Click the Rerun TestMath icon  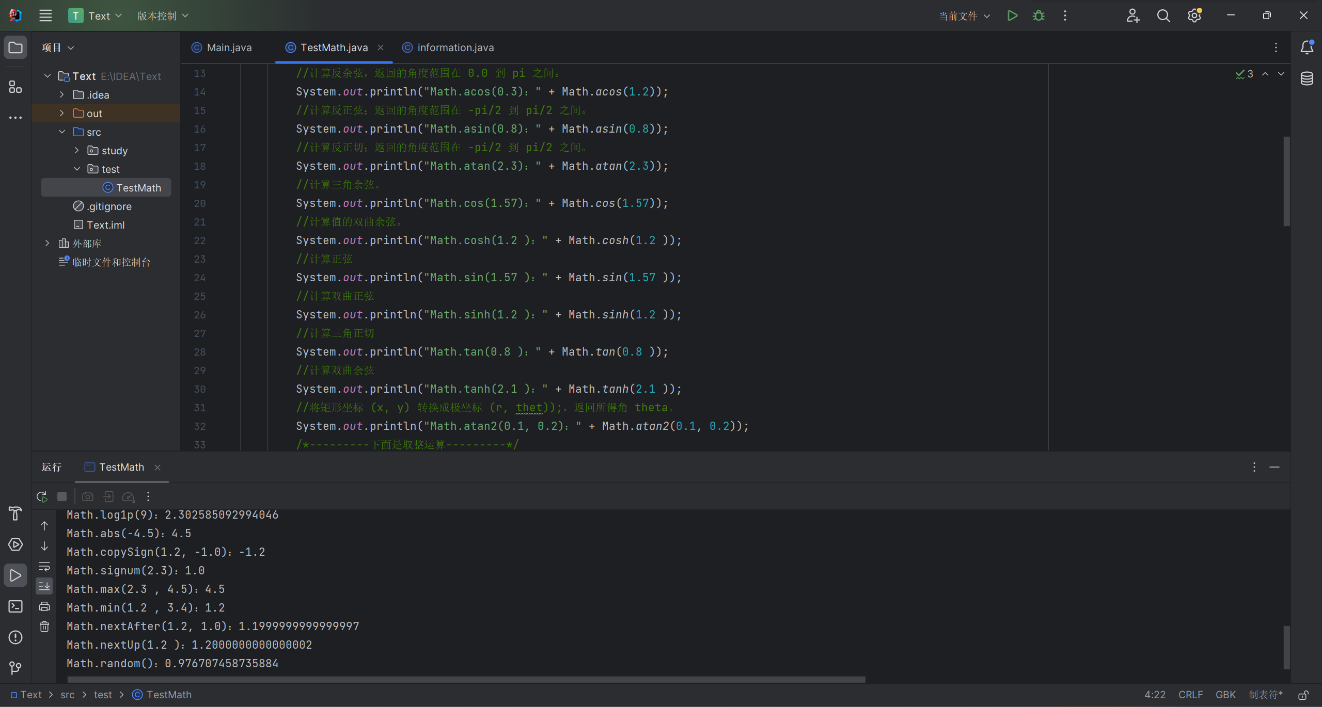[42, 496]
